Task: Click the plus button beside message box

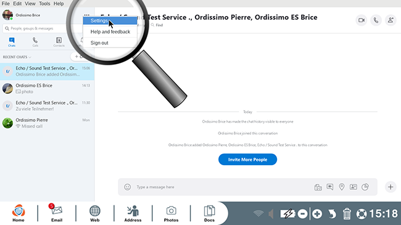Action: (391, 187)
